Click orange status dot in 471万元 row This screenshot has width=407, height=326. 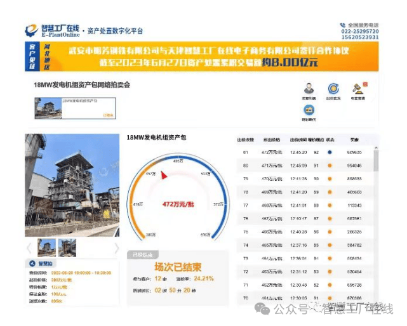[330, 166]
